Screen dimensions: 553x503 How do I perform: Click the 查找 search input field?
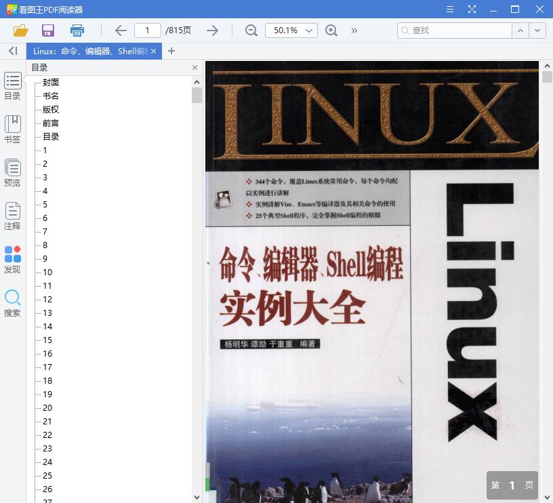455,31
